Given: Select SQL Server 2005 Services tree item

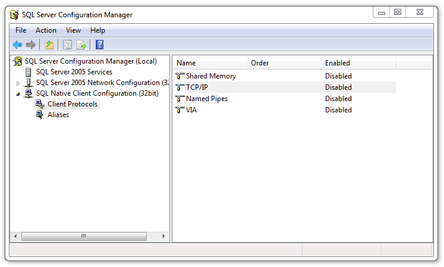Looking at the screenshot, I should (74, 72).
